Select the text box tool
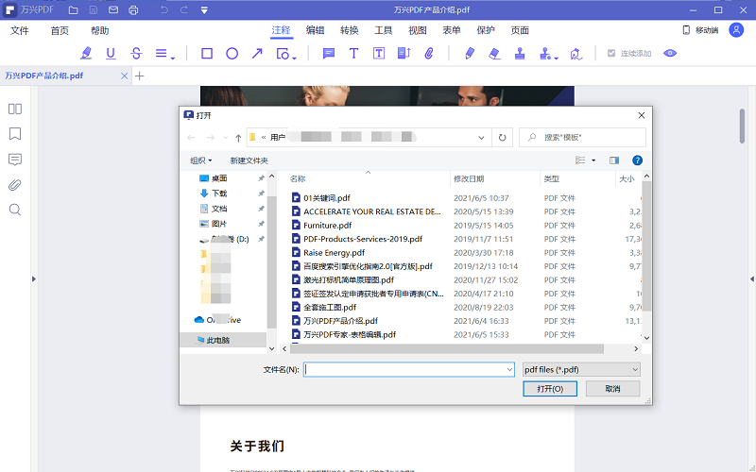Screen dimensions: 756x472 (x=379, y=54)
